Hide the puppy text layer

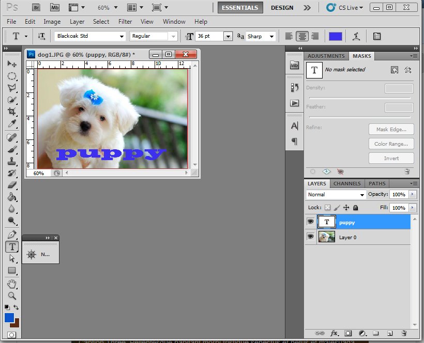click(310, 222)
